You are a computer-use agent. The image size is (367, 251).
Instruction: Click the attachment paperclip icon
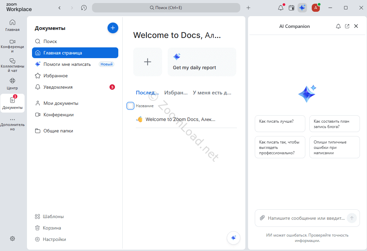[262, 218]
